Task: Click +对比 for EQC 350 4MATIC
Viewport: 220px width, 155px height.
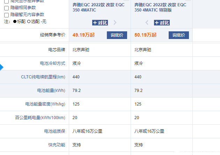Action: [100, 23]
